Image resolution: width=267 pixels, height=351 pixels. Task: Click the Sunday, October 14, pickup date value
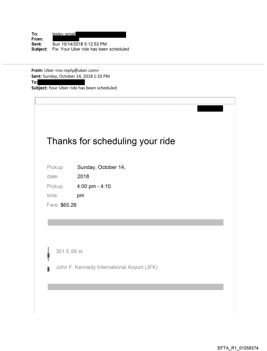101,167
